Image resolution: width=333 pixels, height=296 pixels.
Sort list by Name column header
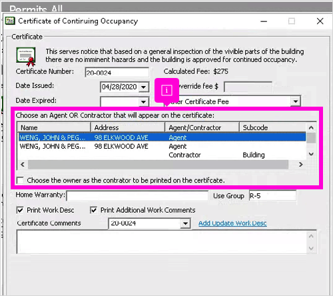[54, 127]
